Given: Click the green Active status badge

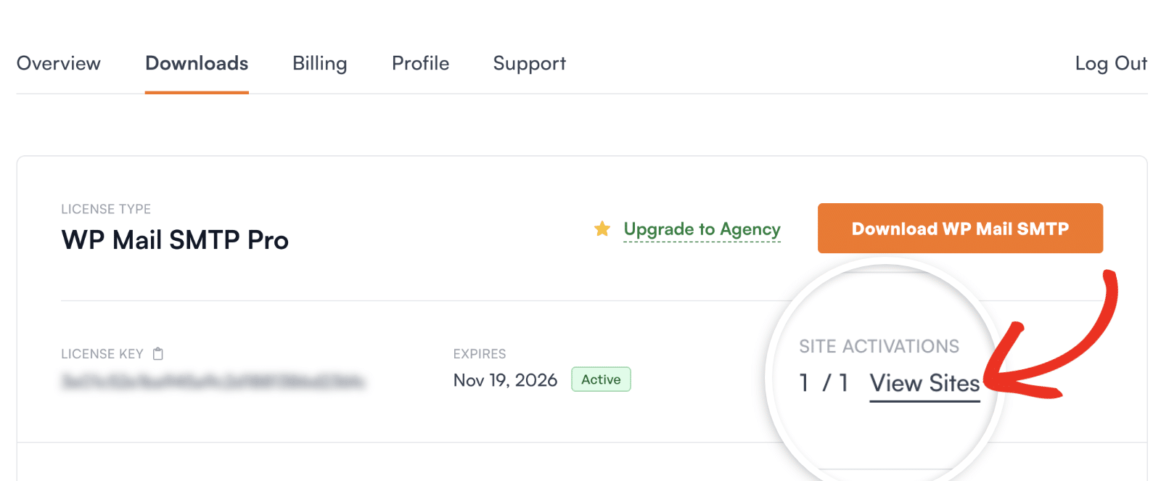Looking at the screenshot, I should coord(601,379).
